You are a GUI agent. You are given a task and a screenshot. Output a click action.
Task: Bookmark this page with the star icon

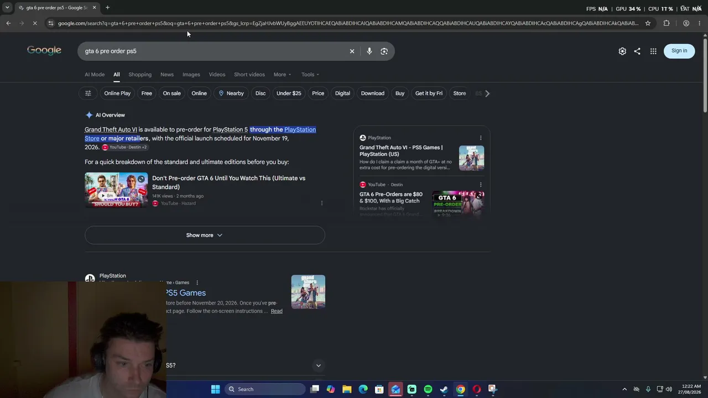click(648, 23)
